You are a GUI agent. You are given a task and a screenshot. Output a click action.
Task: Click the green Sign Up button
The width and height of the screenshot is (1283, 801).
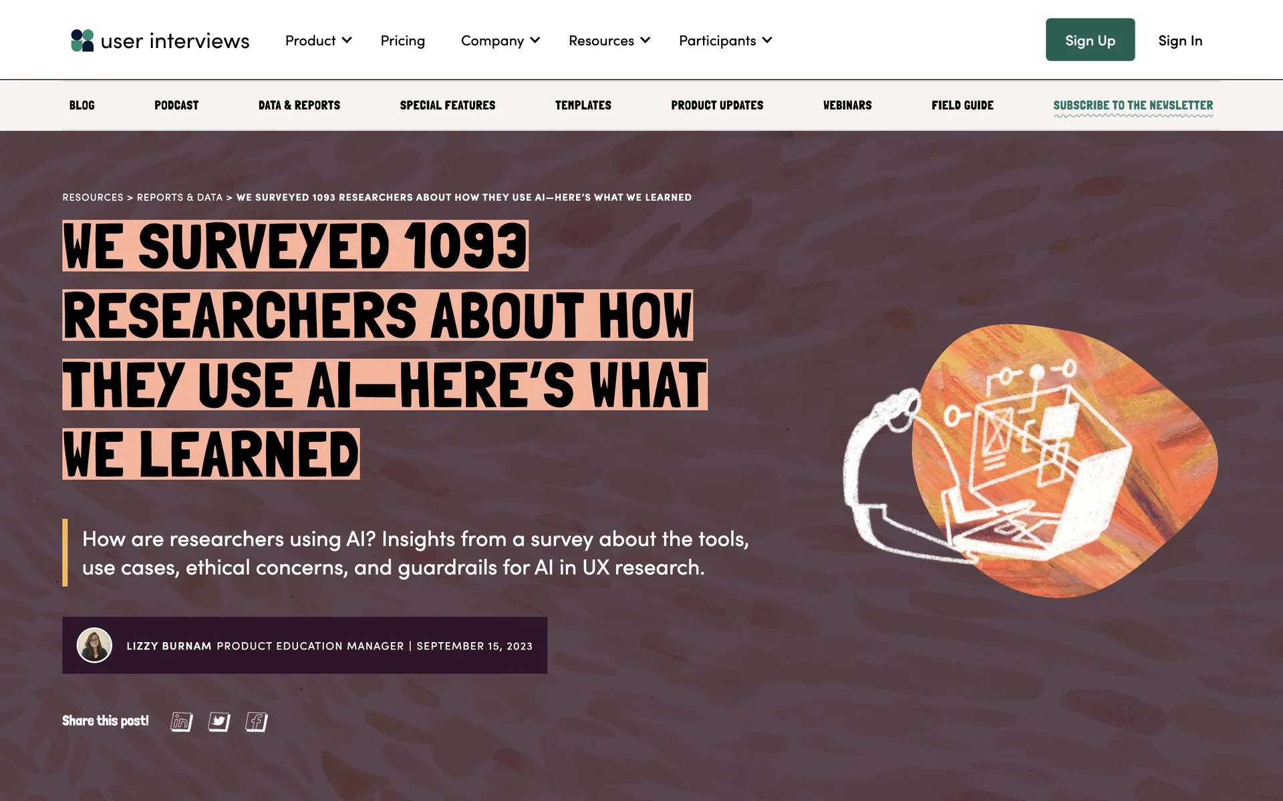(1090, 39)
